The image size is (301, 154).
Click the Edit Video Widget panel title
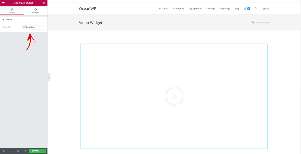[x=24, y=3]
